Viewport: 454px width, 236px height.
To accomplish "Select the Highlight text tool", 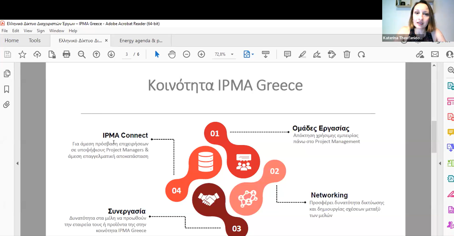I will [302, 54].
